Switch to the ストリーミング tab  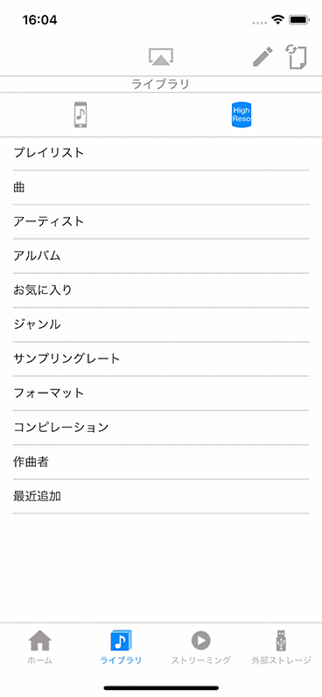(201, 647)
